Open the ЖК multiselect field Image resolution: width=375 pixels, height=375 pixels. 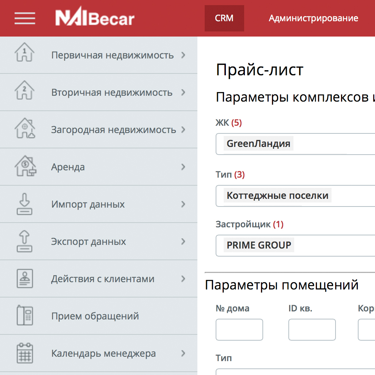(295, 144)
